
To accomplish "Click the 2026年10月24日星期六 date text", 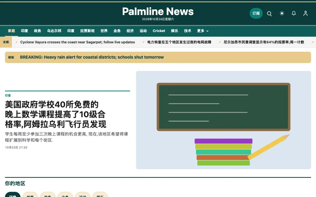I will 158,19.
